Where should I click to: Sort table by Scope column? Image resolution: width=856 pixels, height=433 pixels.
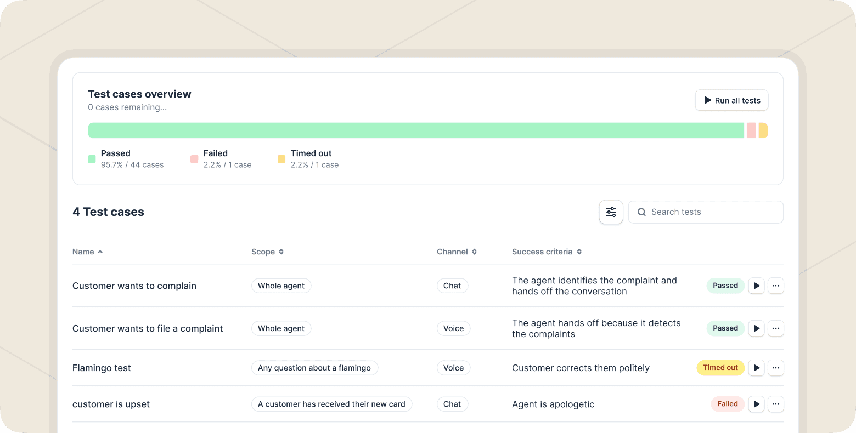pos(267,252)
